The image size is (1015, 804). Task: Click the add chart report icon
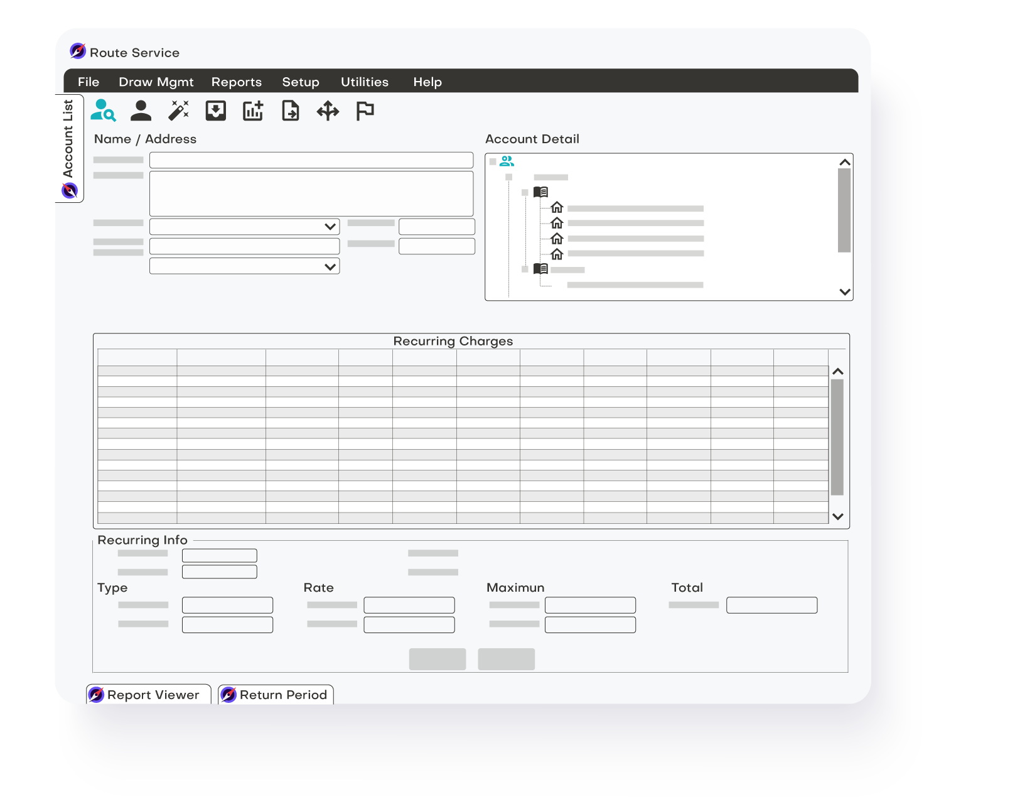253,111
